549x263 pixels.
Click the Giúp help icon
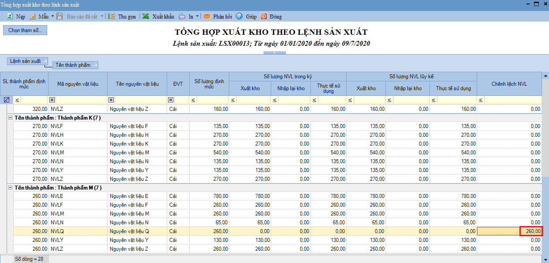239,16
